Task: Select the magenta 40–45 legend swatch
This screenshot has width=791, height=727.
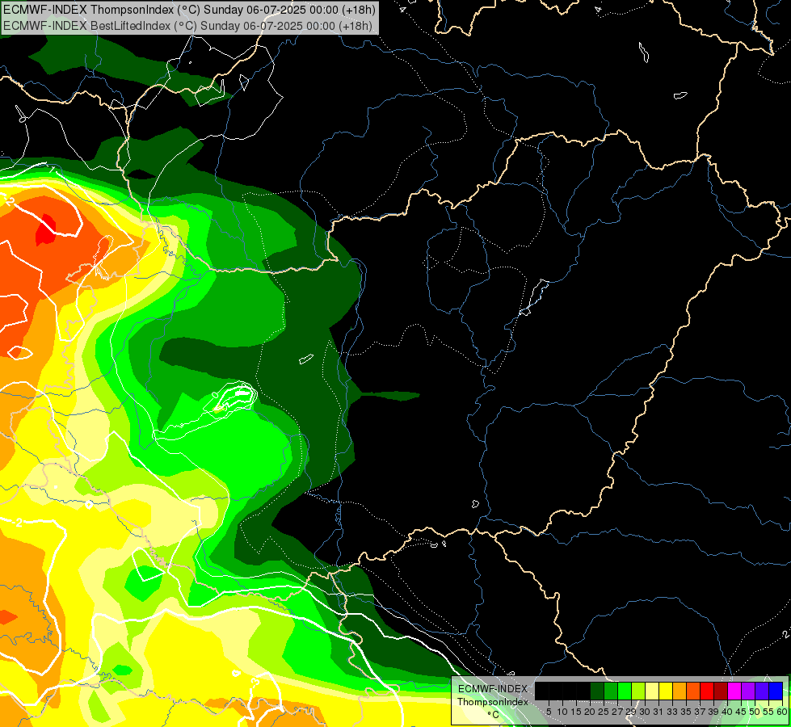Action: [x=734, y=691]
